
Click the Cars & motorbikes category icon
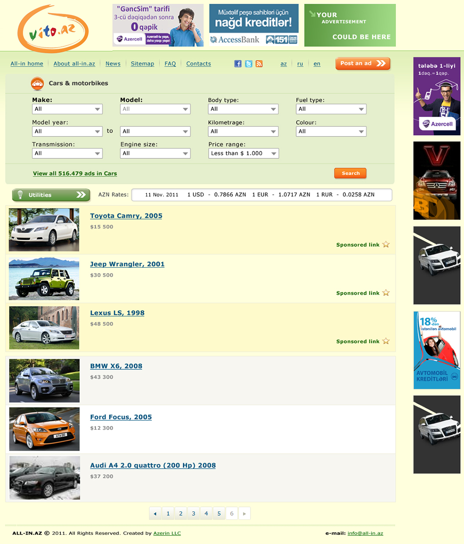pos(37,83)
